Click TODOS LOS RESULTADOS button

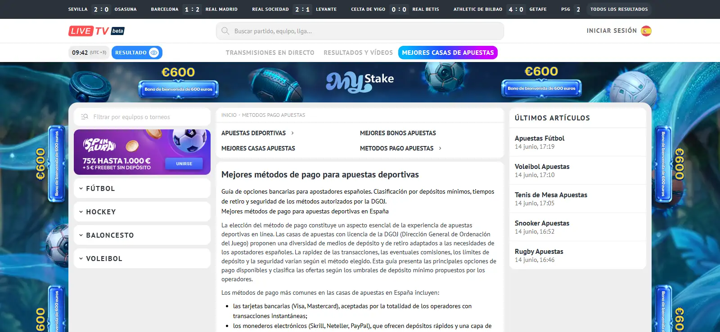click(x=619, y=9)
